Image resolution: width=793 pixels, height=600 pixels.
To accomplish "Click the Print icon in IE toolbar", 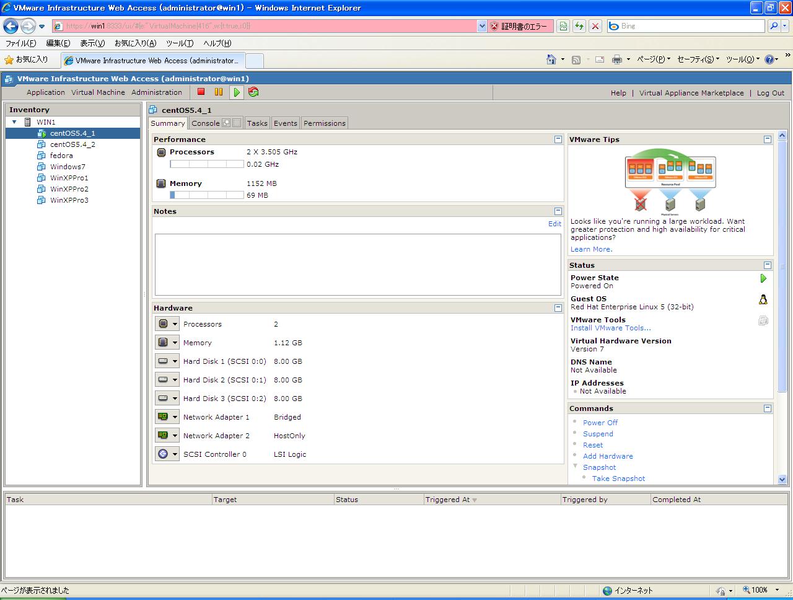I will pyautogui.click(x=617, y=60).
